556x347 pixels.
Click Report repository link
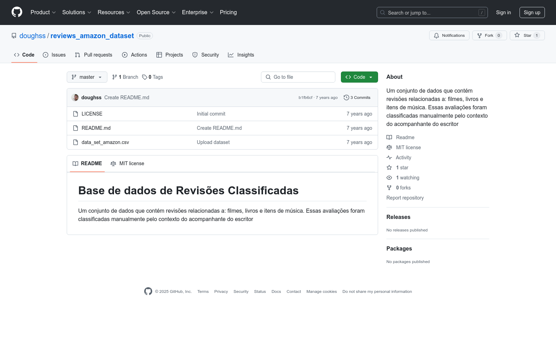click(x=405, y=198)
